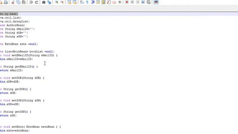Click the 'his.sSN=sSN;' assignment line
The width and height of the screenshot is (238, 134).
(10, 104)
